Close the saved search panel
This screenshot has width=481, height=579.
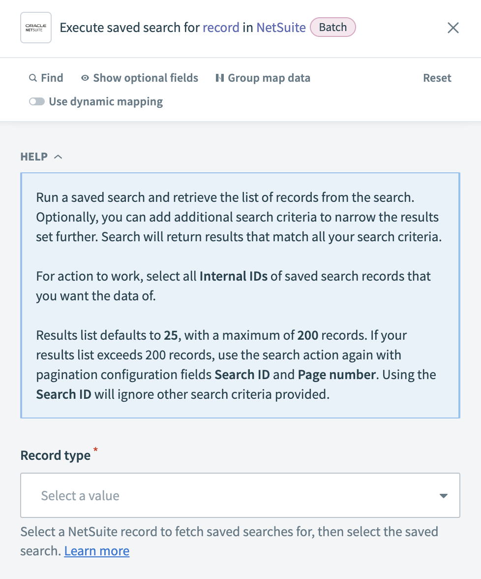click(x=452, y=28)
